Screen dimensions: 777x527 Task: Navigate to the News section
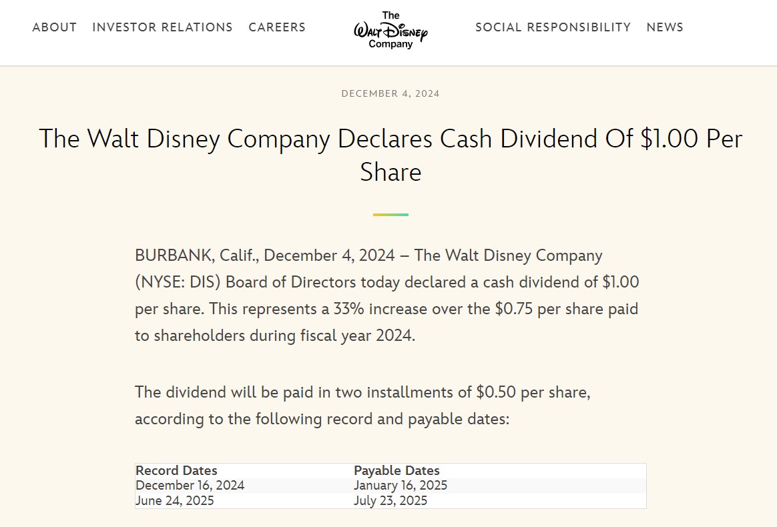(665, 27)
